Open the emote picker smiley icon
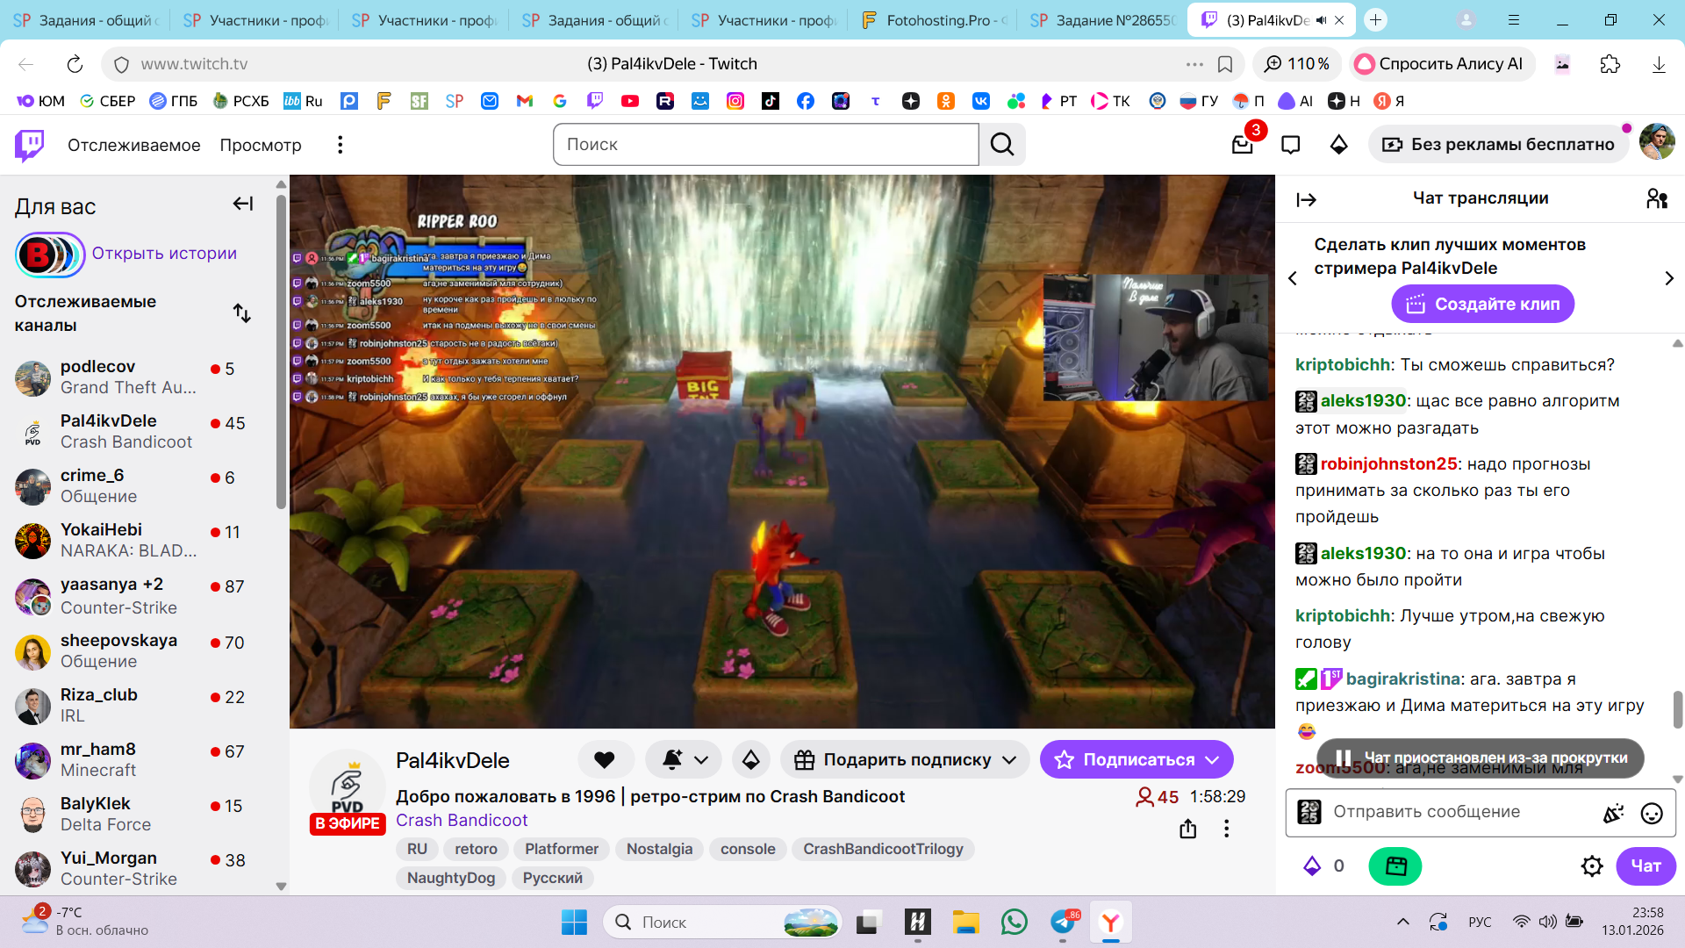 (1651, 813)
